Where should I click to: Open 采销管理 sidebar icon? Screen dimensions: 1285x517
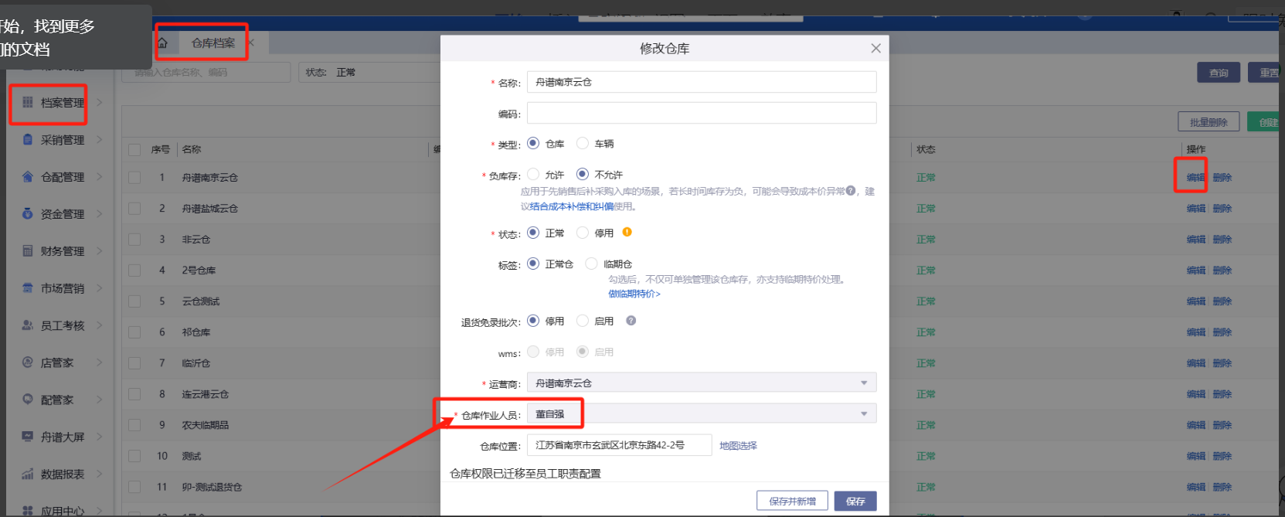pos(28,140)
